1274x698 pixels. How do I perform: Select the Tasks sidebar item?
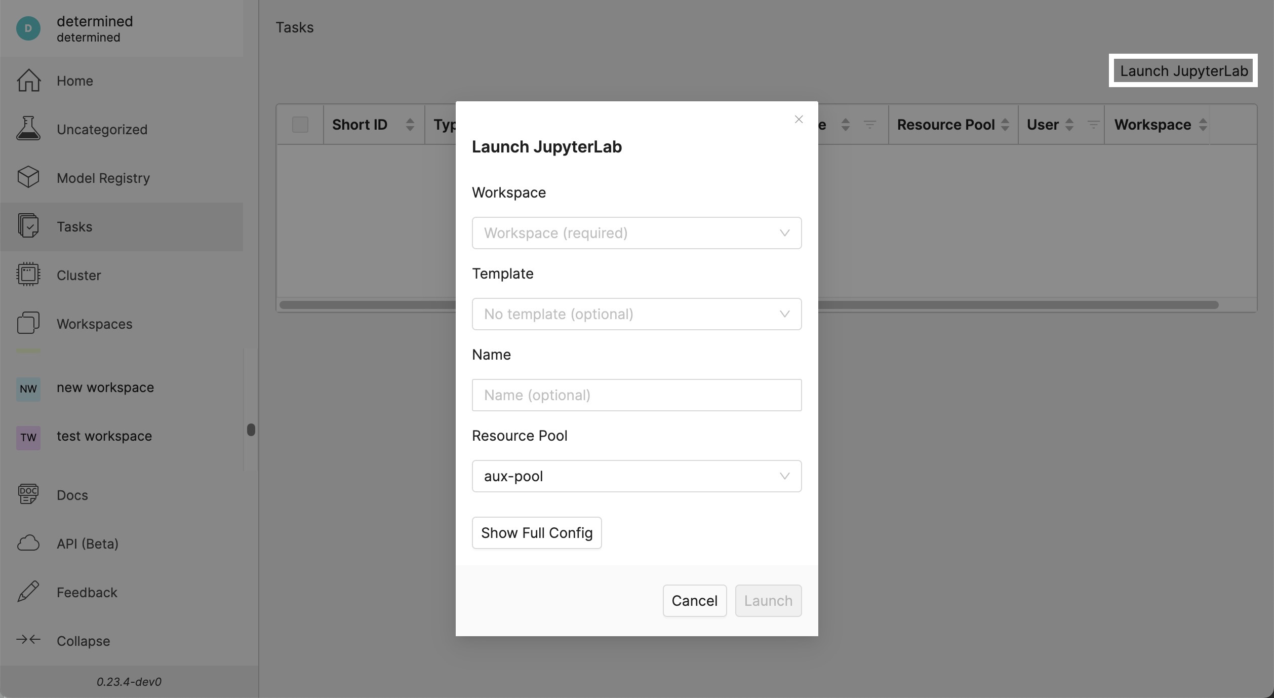pos(122,227)
